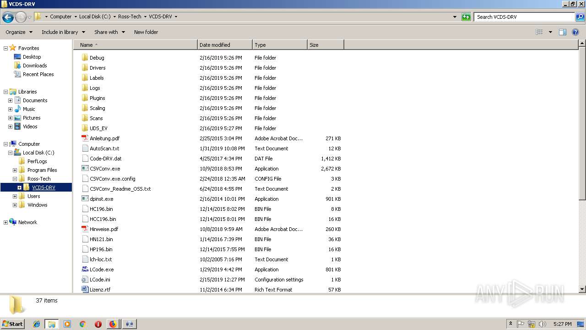Refresh the VCDS-DRV folder view

pyautogui.click(x=466, y=17)
